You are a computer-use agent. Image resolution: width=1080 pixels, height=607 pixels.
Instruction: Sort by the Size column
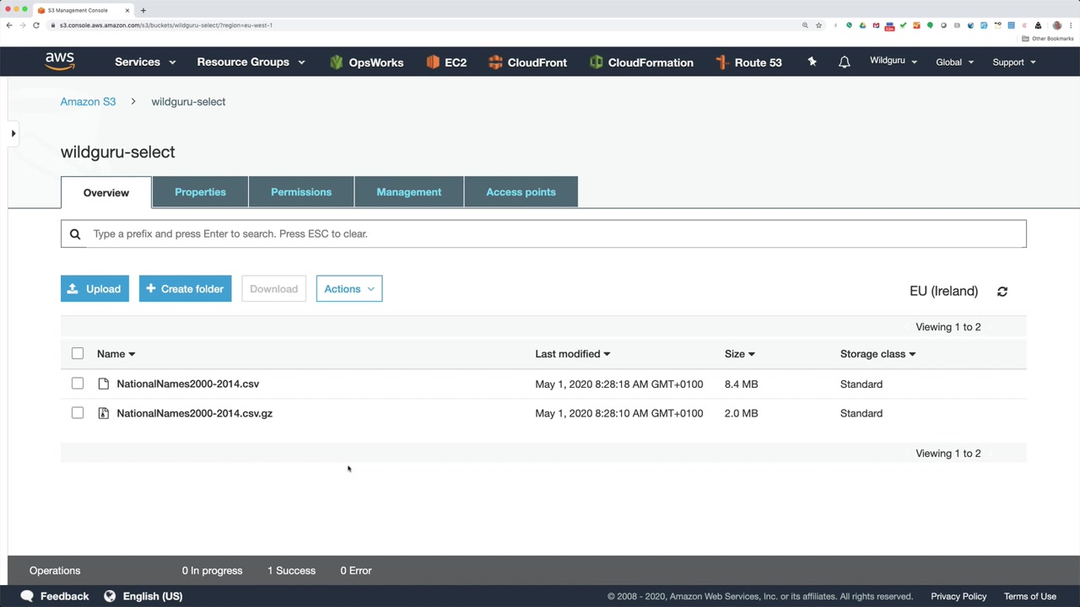[739, 354]
